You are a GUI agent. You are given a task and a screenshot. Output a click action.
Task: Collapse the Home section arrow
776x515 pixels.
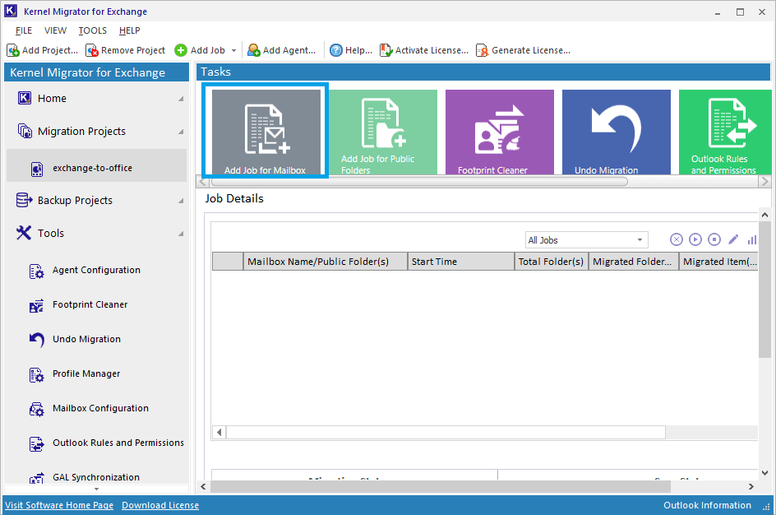click(181, 99)
